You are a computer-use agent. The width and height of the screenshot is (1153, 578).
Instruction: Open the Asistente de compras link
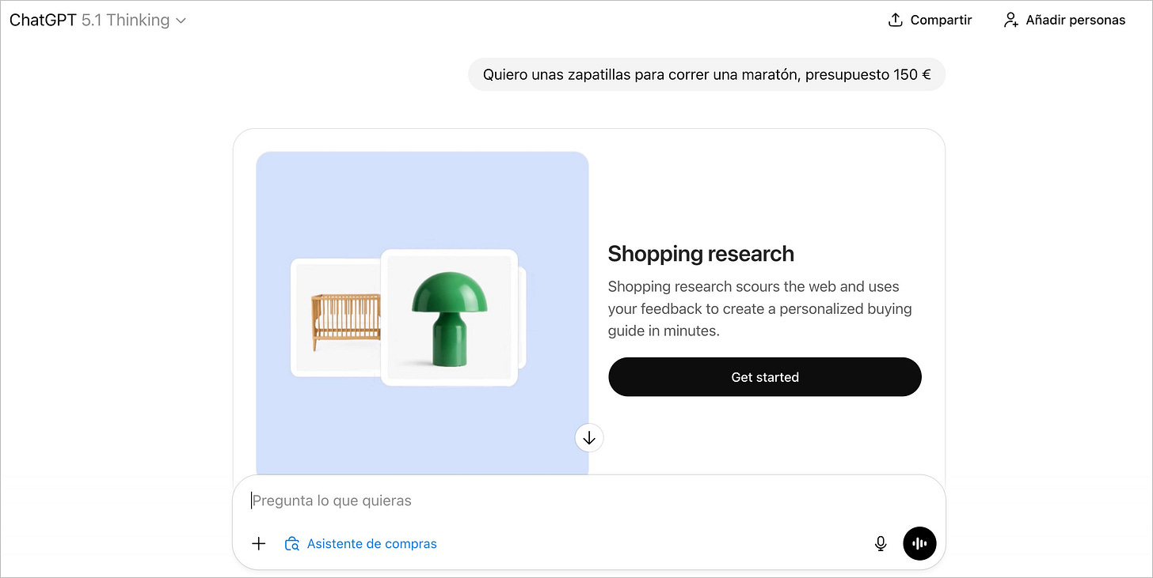pos(371,543)
